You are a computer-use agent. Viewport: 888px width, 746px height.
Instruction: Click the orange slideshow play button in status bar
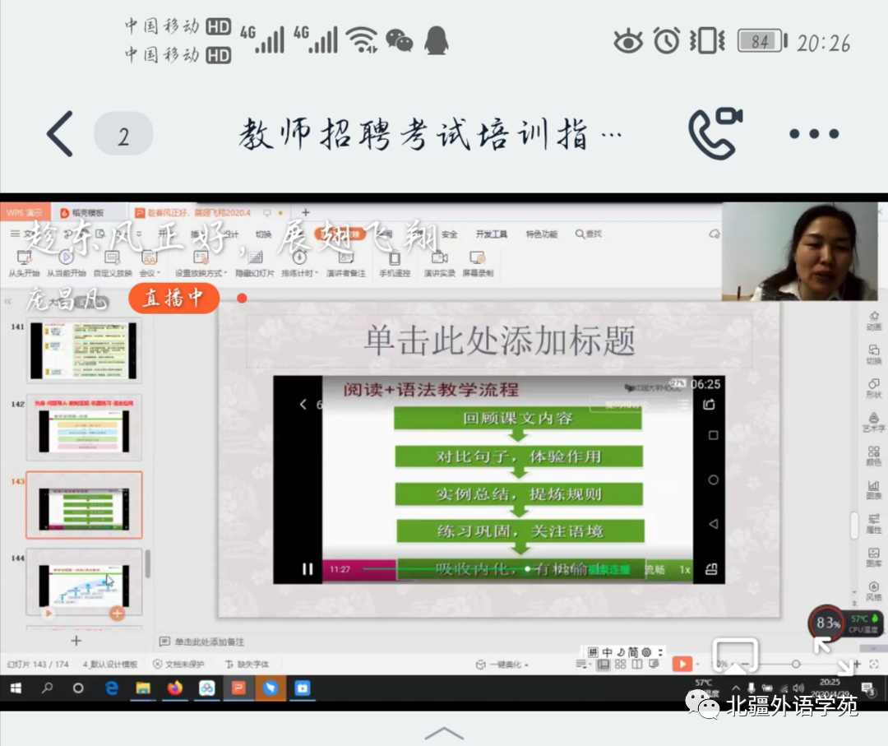[x=682, y=664]
